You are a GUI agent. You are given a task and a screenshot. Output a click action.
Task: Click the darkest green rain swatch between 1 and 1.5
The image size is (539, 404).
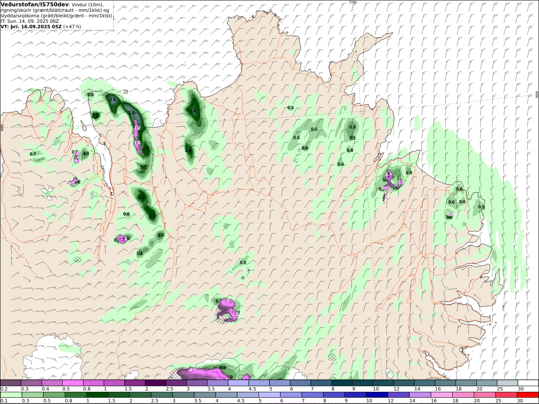pyautogui.click(x=97, y=395)
